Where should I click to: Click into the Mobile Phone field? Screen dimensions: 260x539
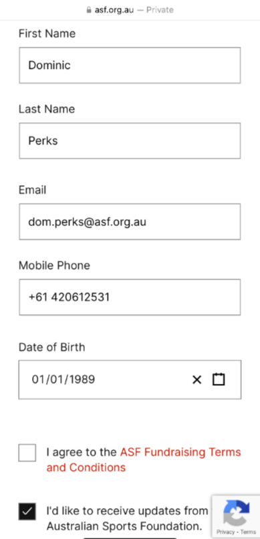click(130, 298)
